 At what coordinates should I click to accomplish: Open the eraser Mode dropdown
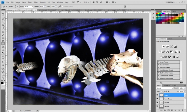[x=29, y=7]
